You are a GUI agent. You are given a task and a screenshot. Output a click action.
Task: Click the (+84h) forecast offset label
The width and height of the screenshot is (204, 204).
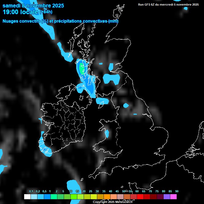coord(46,12)
